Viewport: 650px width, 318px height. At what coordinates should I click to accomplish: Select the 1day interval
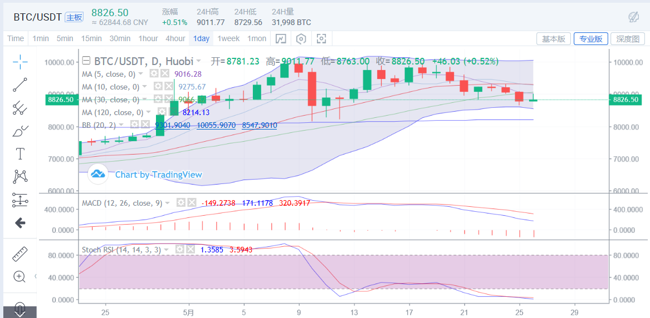(x=202, y=38)
